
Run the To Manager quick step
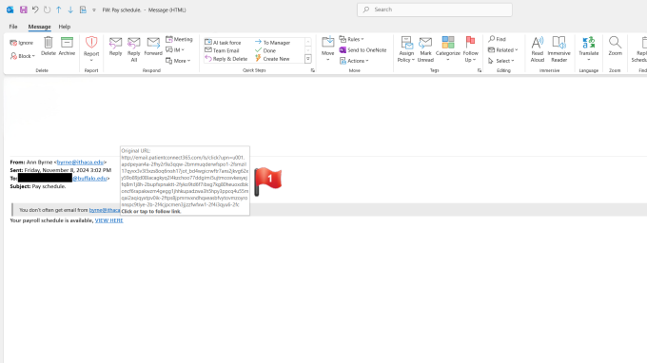point(272,43)
